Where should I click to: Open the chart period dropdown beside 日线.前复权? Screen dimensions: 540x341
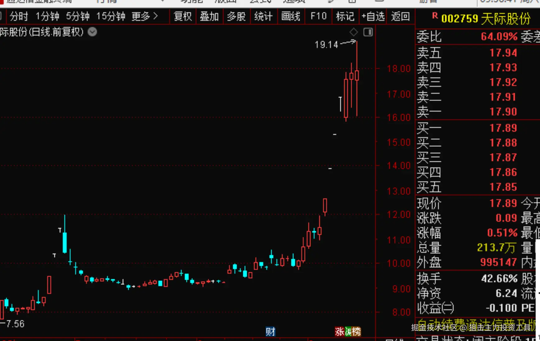coord(92,32)
